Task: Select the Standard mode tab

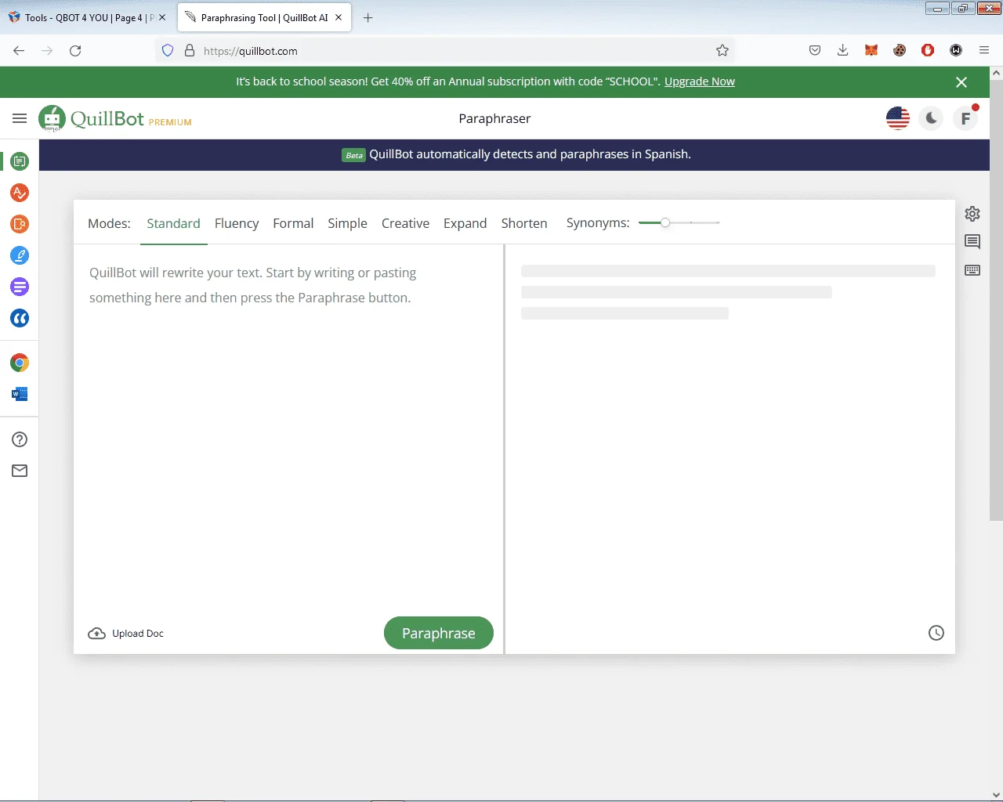Action: 173,223
